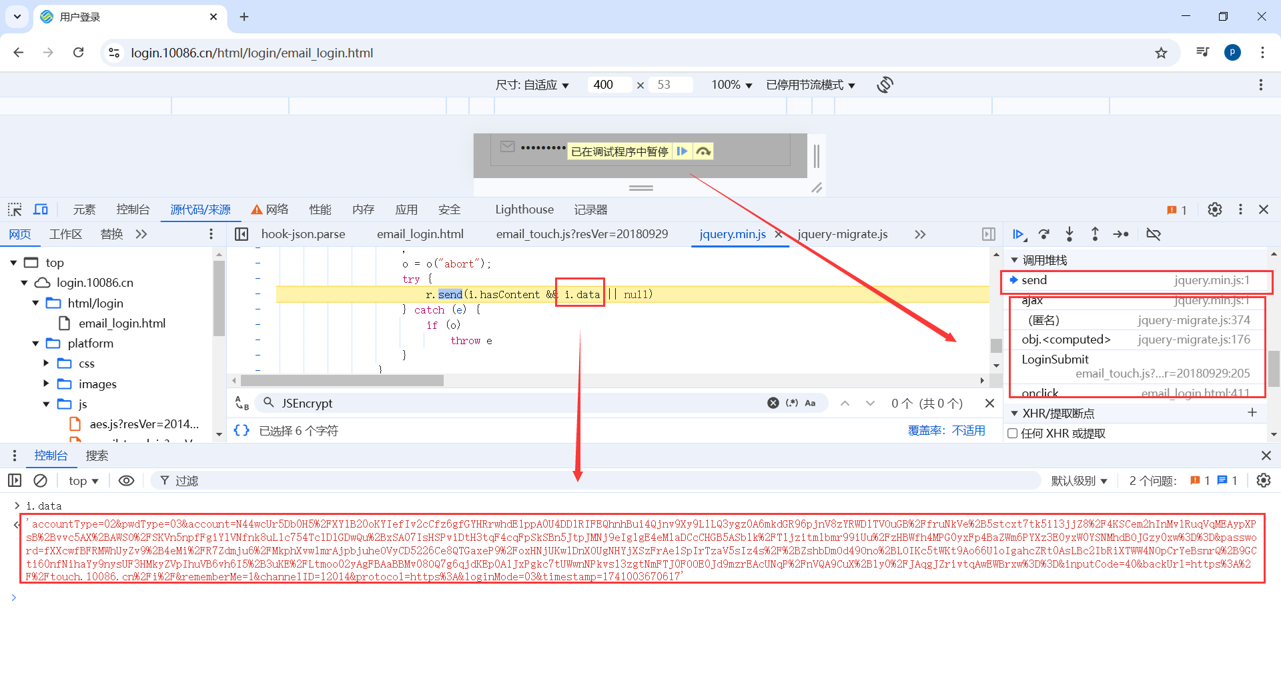Click the resume script execution icon
The height and width of the screenshot is (687, 1281).
point(1019,234)
